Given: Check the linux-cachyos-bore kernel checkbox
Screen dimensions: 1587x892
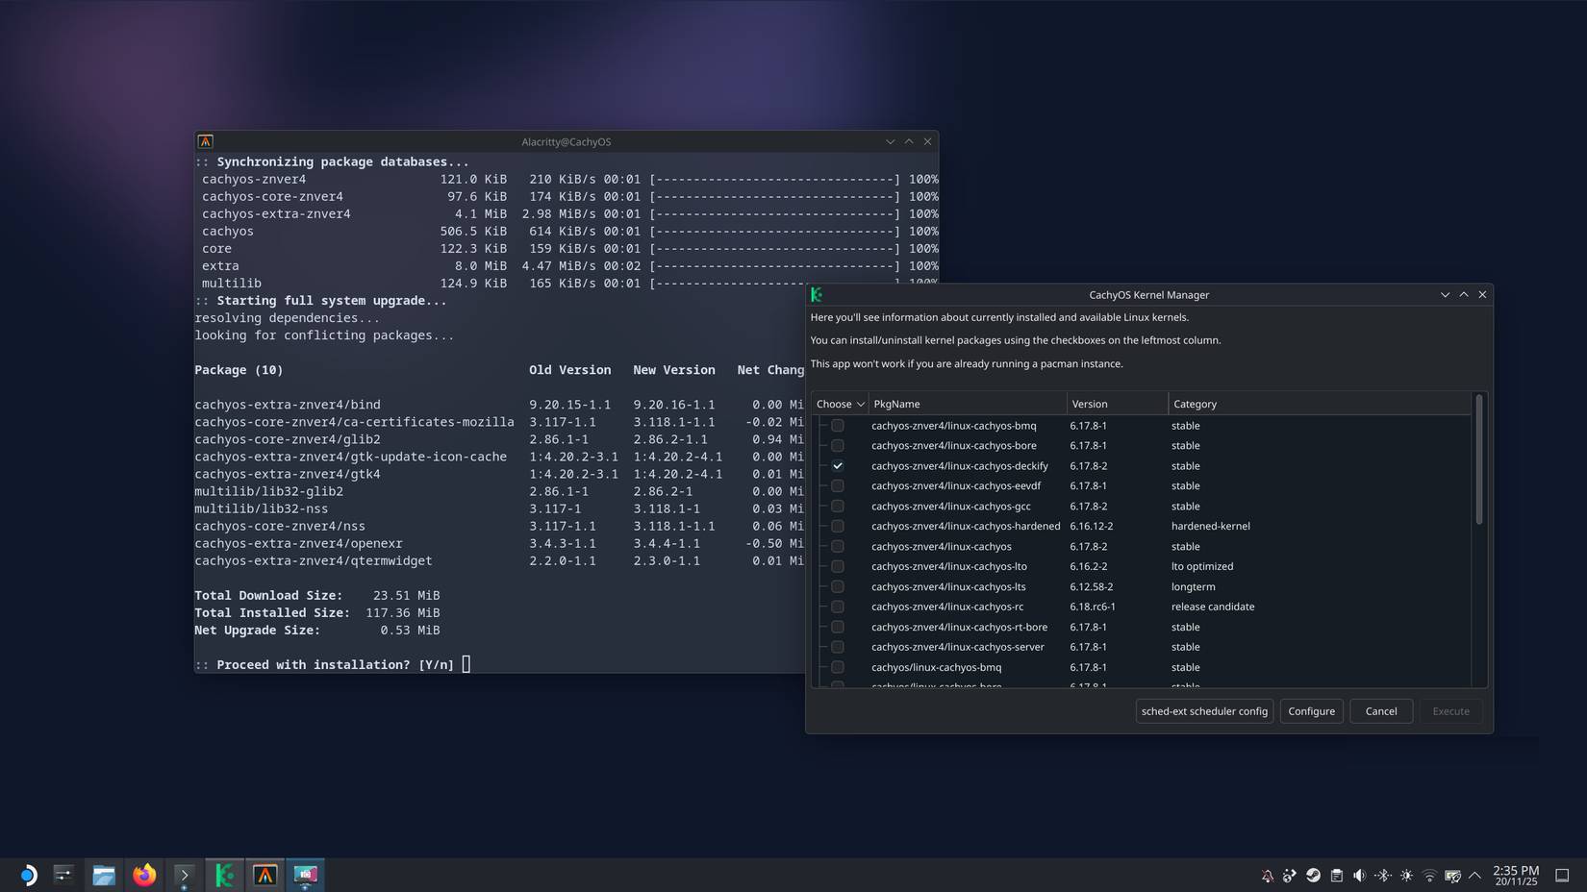Looking at the screenshot, I should coord(838,446).
